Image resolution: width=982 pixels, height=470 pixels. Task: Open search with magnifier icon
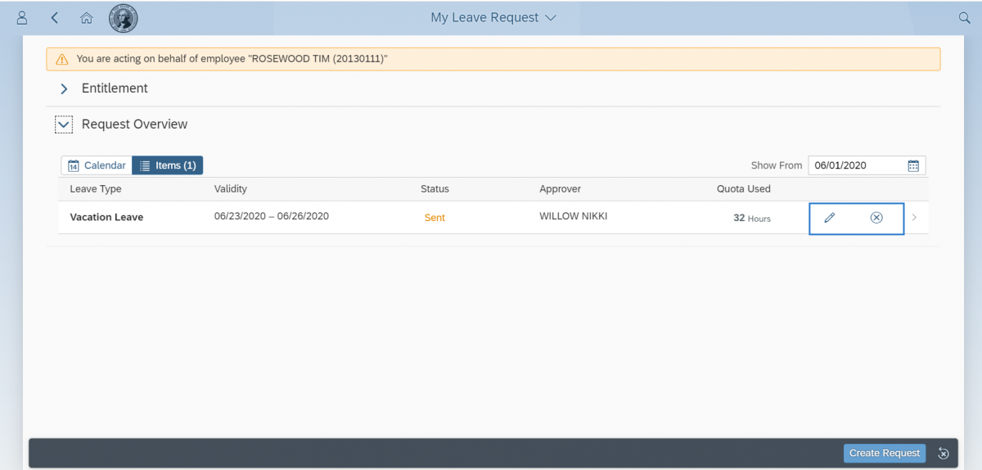tap(964, 17)
